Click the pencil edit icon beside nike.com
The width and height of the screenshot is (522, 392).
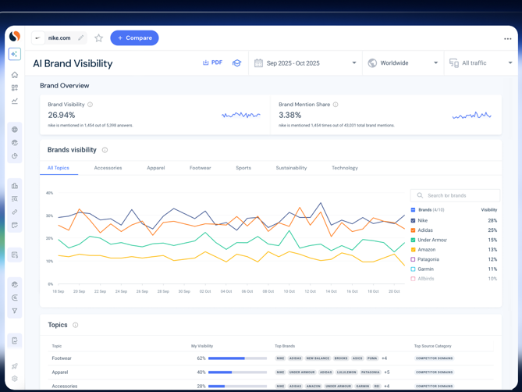(80, 38)
